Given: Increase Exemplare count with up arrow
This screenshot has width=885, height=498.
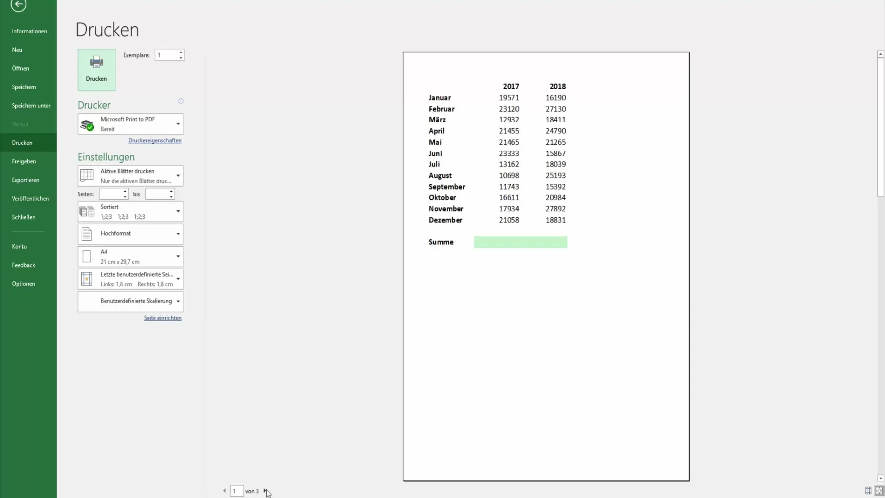Looking at the screenshot, I should point(181,52).
